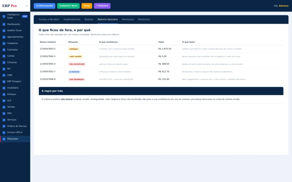Click the Estoque sidebar icon
Screen dimensions: 292x182
click(4, 94)
